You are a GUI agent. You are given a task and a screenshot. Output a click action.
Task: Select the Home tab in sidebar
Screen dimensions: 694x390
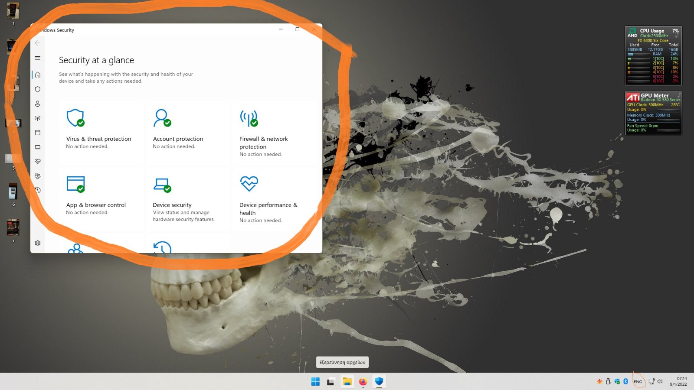point(38,75)
